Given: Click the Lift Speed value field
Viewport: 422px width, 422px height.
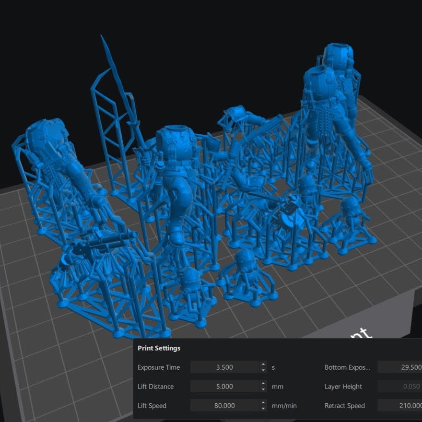Looking at the screenshot, I should click(224, 406).
